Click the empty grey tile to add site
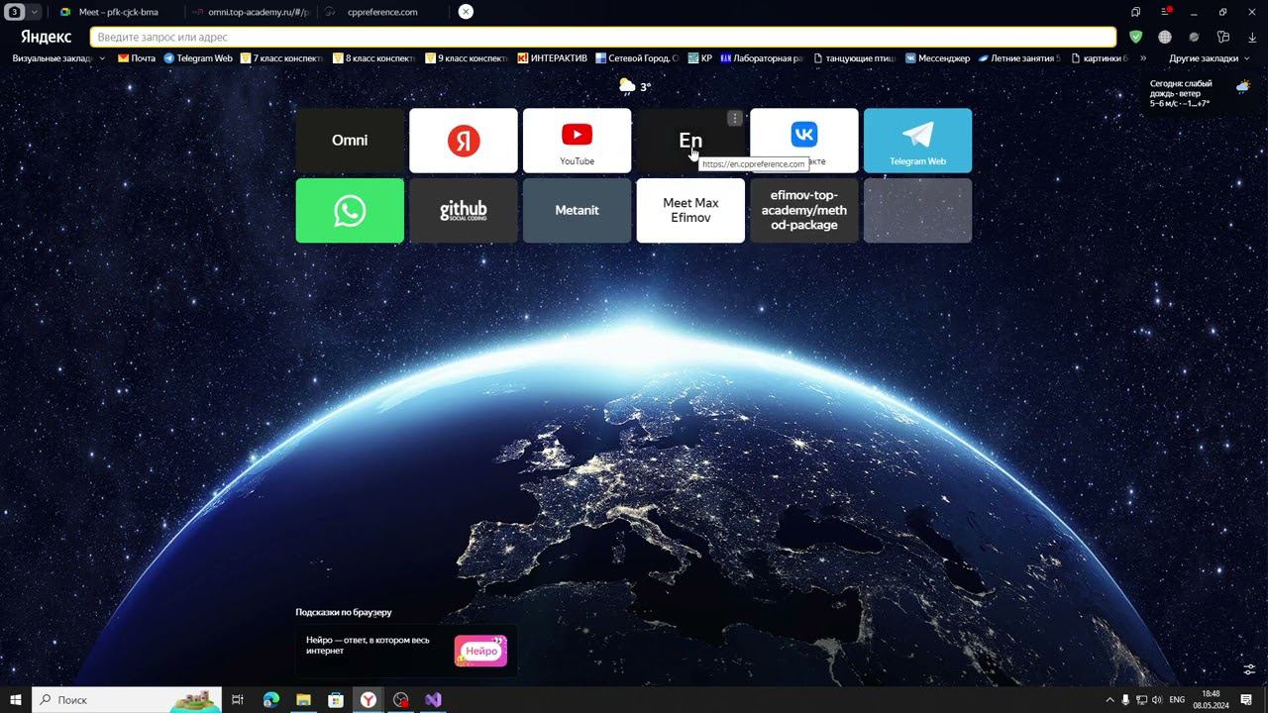This screenshot has height=713, width=1268. [917, 210]
